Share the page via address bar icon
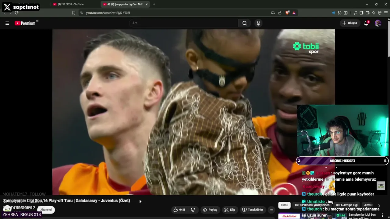Viewport: 390px width, 219px height. point(280,13)
